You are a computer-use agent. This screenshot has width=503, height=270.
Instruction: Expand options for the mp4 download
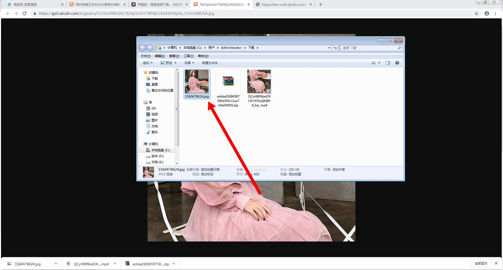[115, 264]
